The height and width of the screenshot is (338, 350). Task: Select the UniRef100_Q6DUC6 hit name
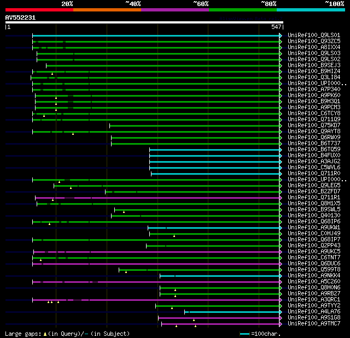click(314, 264)
